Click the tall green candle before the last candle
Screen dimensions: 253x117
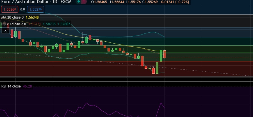click(x=161, y=56)
